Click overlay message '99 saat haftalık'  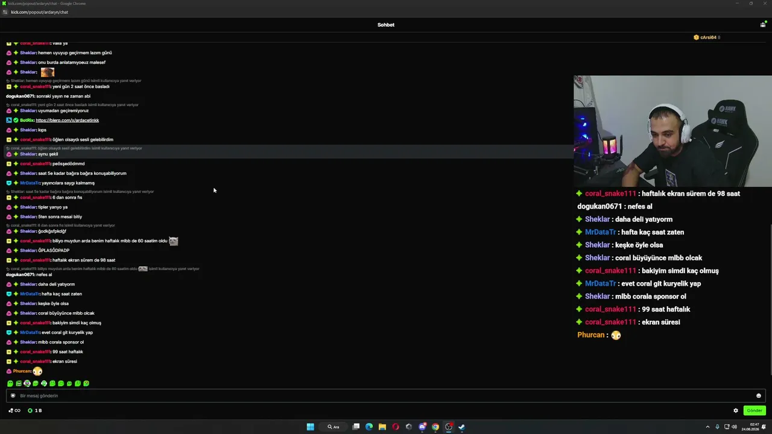click(666, 309)
